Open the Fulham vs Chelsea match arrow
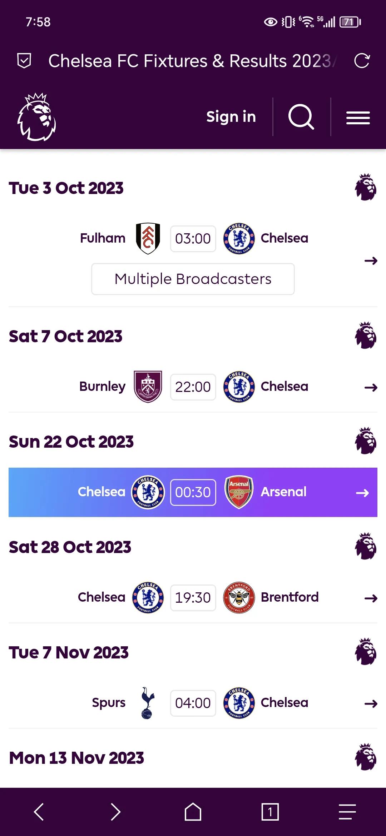The image size is (386, 836). click(371, 261)
